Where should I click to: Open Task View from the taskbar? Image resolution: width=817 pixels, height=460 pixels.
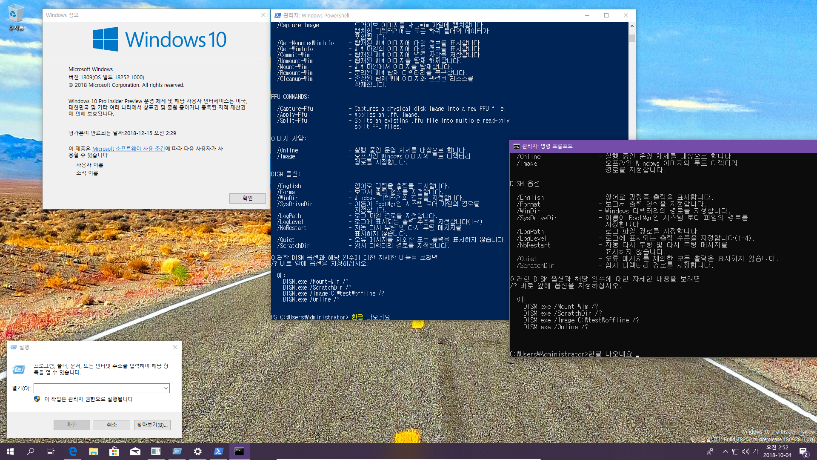(51, 451)
